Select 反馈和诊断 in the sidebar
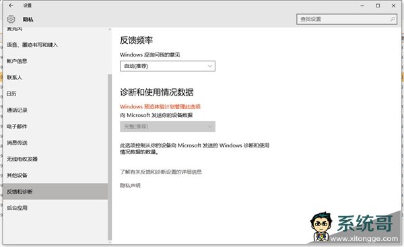The height and width of the screenshot is (247, 404). [x=55, y=191]
